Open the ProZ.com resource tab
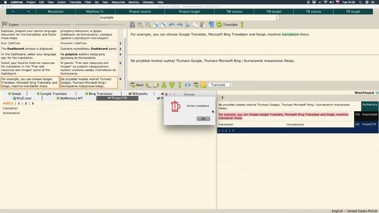This screenshot has width=379, height=213. pos(22,98)
